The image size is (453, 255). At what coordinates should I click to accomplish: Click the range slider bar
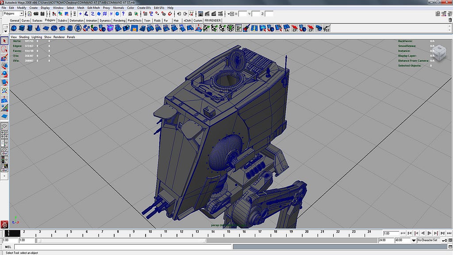(x=122, y=240)
